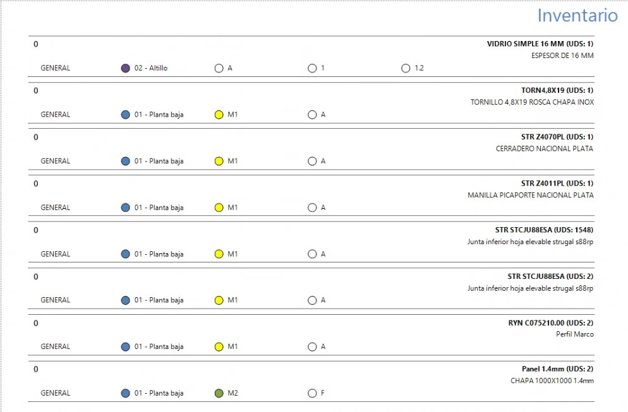Select circle F in Panel 1.4mm row
Image resolution: width=628 pixels, height=412 pixels.
click(x=312, y=393)
